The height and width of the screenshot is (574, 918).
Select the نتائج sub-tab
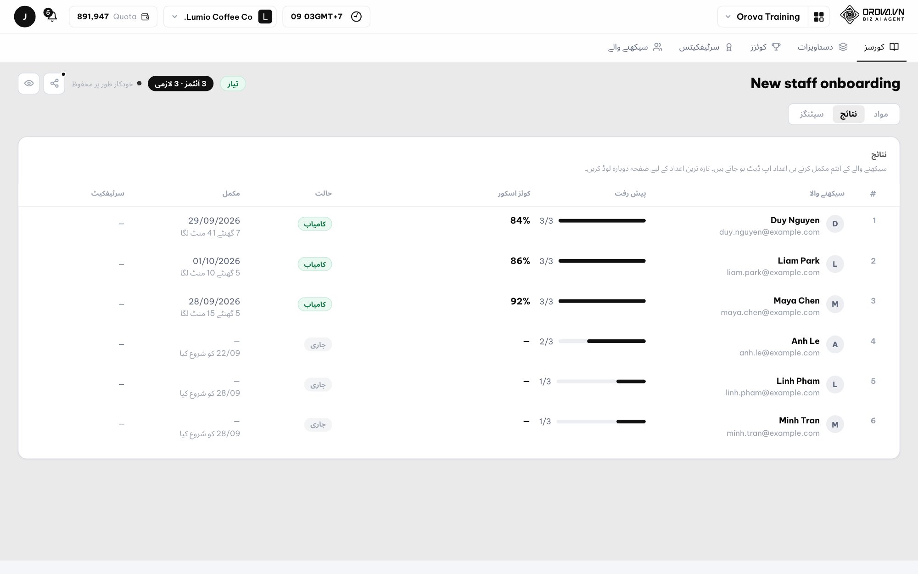(848, 114)
